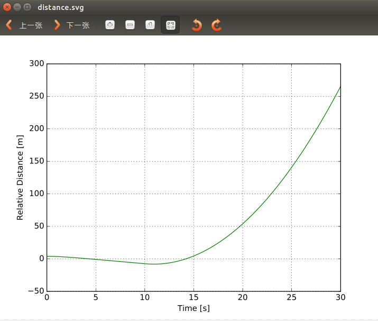The height and width of the screenshot is (321, 378).
Task: Click the 150 tick on the y-axis
Action: click(x=36, y=161)
